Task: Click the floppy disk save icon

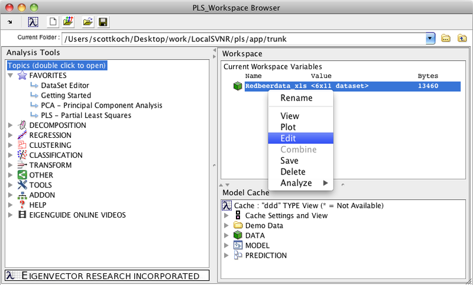Action: click(103, 22)
